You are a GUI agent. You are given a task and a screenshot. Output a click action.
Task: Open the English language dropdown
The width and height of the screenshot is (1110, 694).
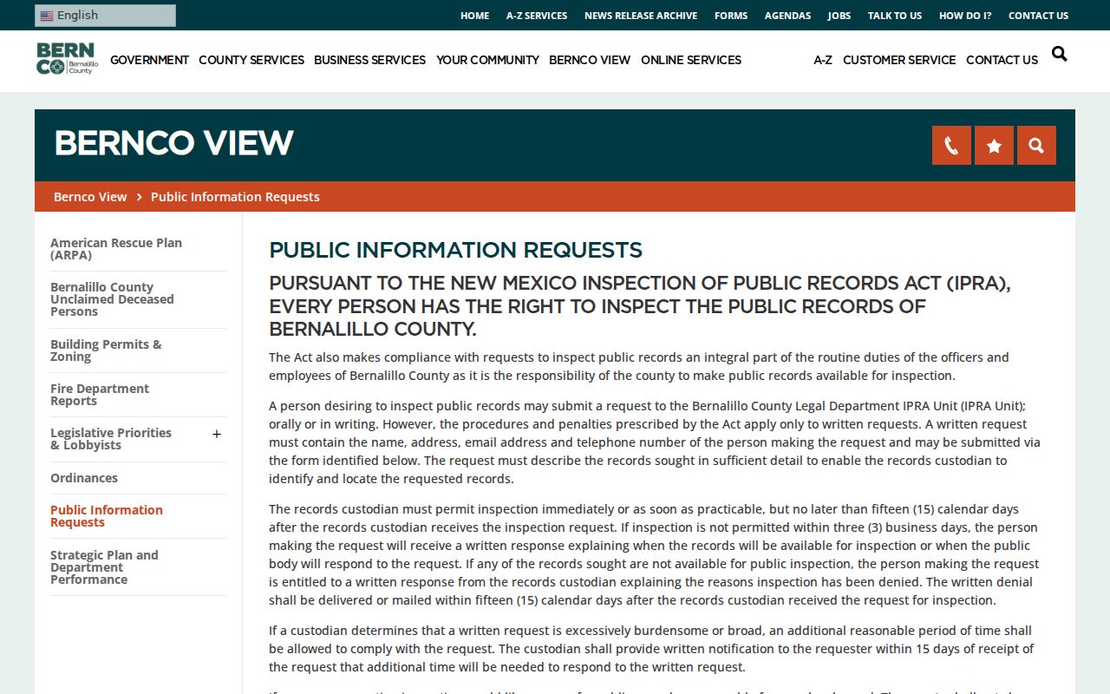pyautogui.click(x=105, y=16)
